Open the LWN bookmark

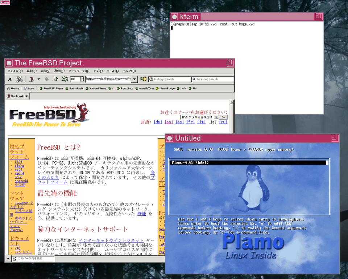point(182,88)
